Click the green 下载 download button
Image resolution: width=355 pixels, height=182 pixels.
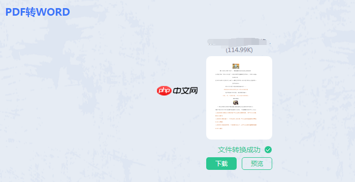tap(221, 163)
